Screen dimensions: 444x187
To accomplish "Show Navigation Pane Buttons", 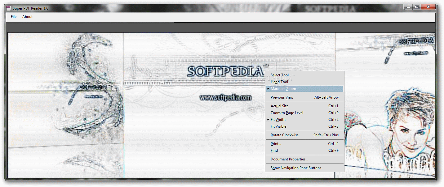I will pos(304,168).
